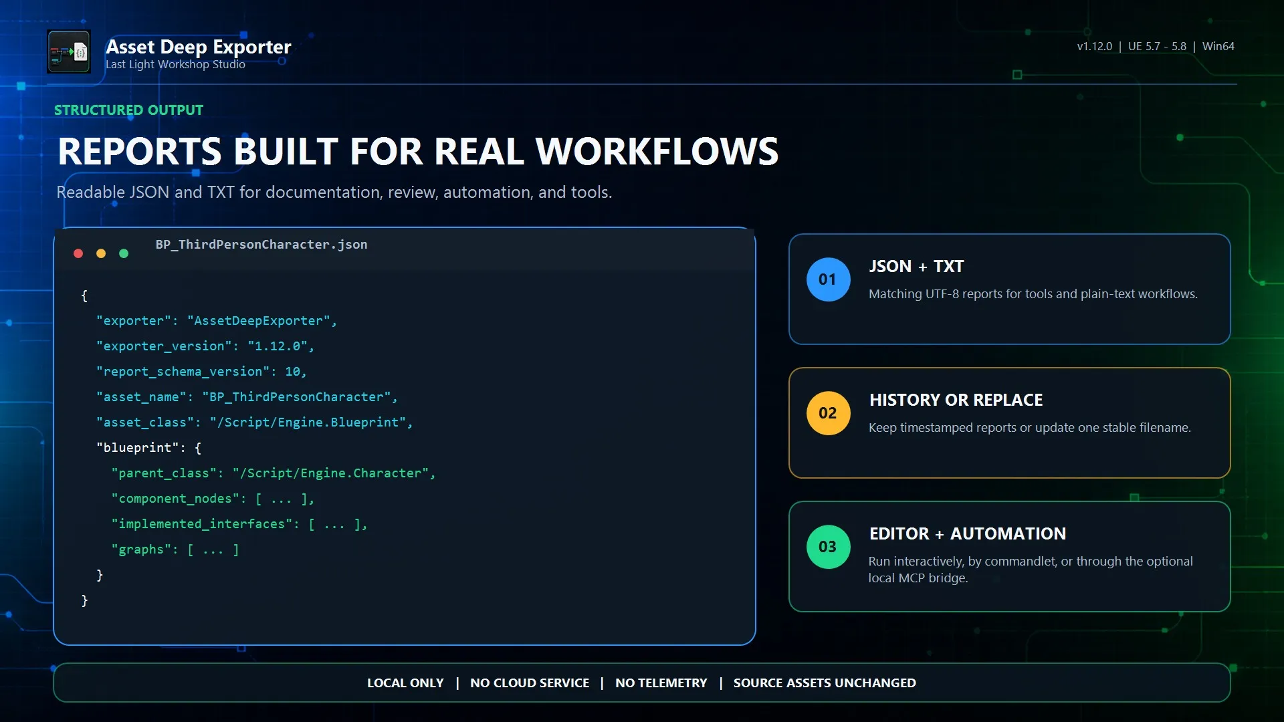Click the Win64 platform label
The image size is (1284, 722).
point(1218,46)
